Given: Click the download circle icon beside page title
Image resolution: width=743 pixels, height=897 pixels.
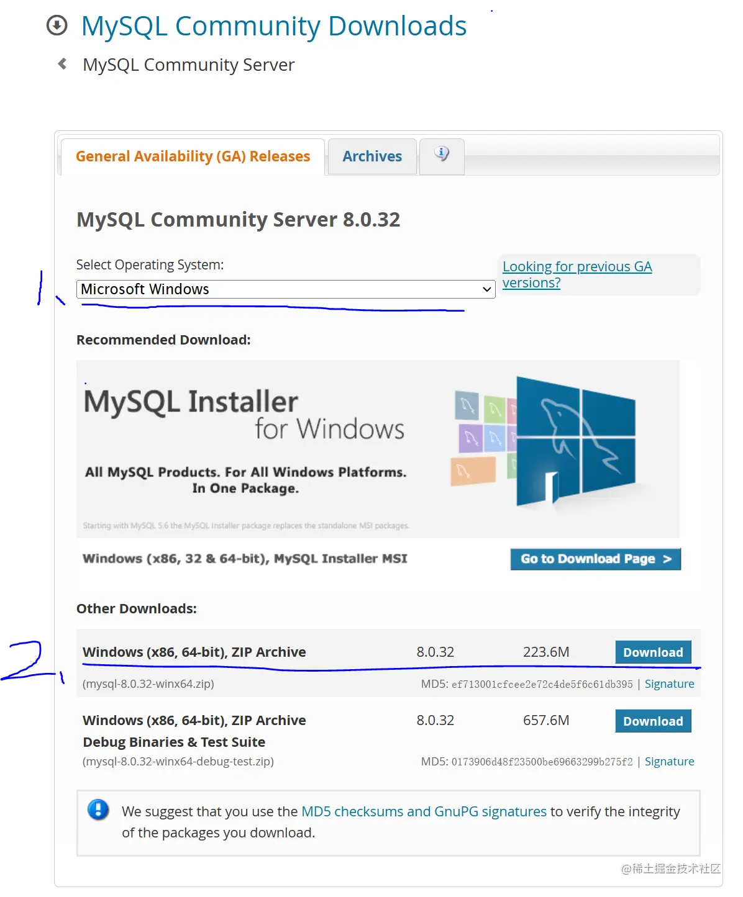Looking at the screenshot, I should pyautogui.click(x=57, y=26).
